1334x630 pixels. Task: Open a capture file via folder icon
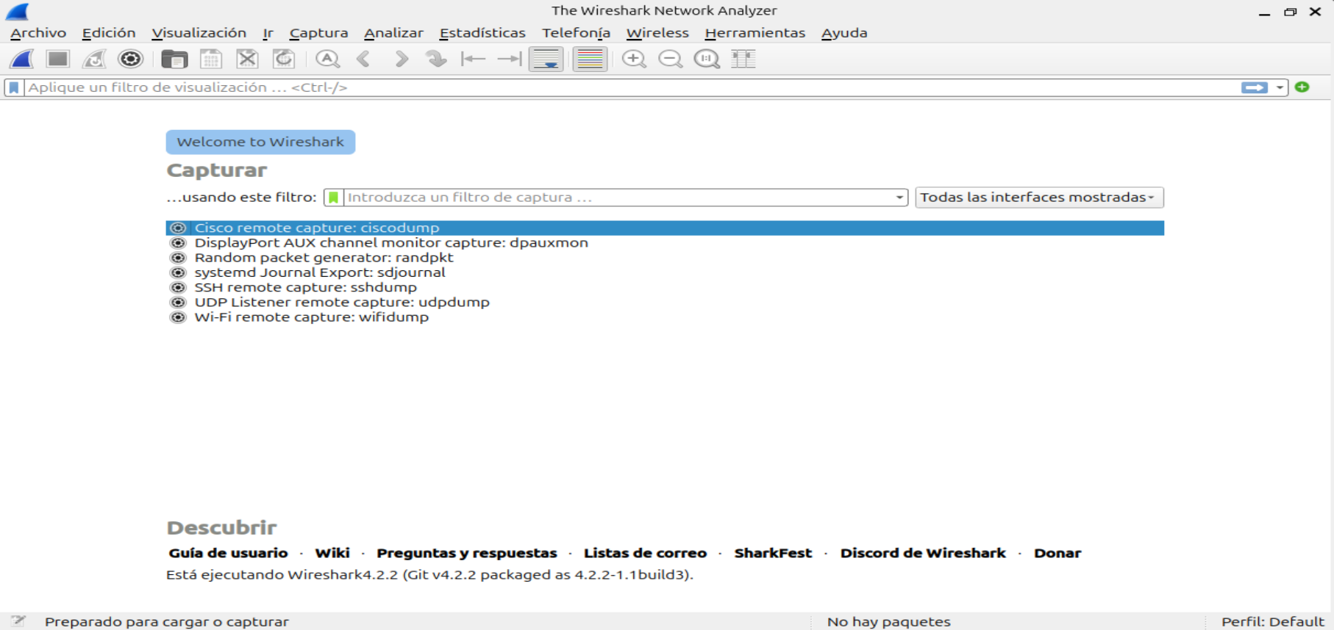[174, 59]
